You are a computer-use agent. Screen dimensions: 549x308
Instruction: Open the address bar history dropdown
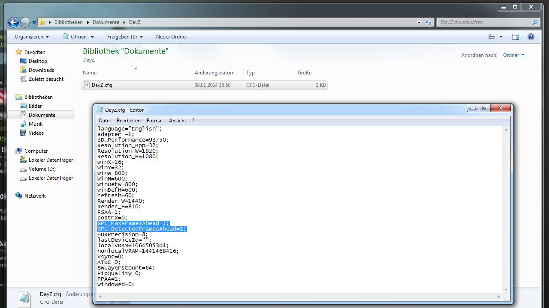coord(419,22)
